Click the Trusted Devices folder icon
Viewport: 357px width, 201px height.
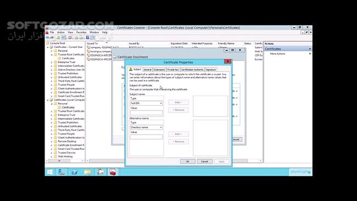tap(55, 153)
